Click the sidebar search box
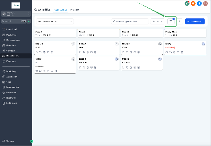The image size is (211, 146). [x=14, y=21]
